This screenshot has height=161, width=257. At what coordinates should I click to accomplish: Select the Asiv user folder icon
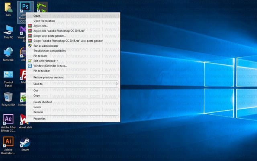[x=8, y=9]
